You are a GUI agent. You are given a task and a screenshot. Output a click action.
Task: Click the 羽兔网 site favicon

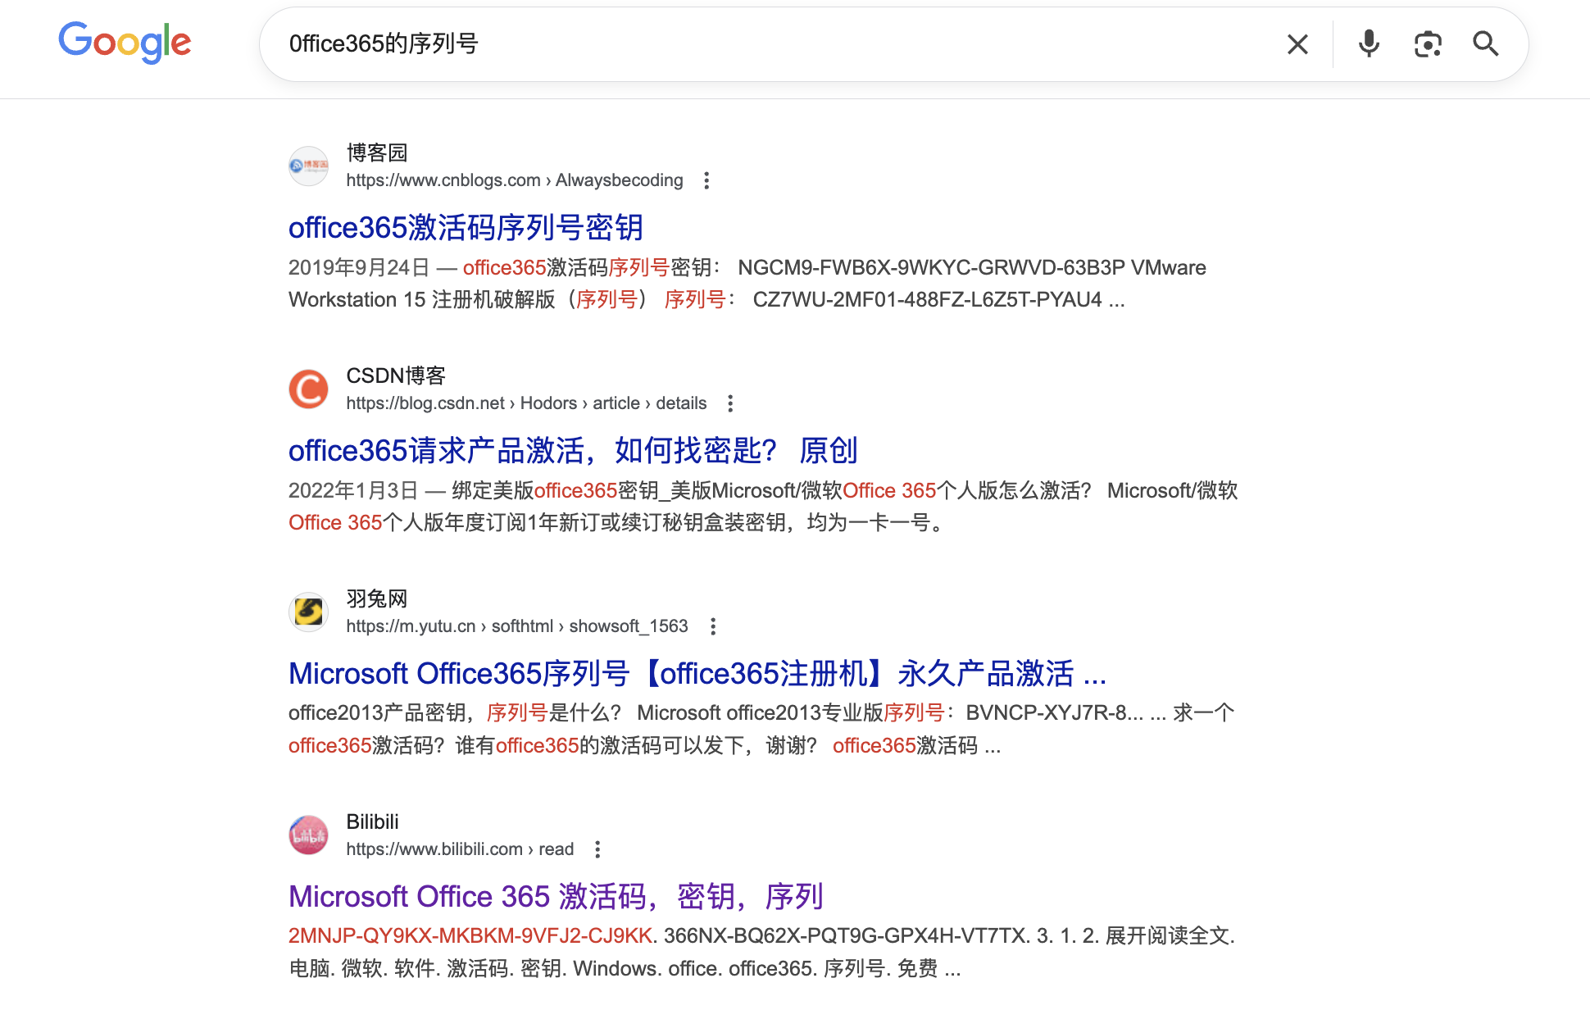click(309, 612)
